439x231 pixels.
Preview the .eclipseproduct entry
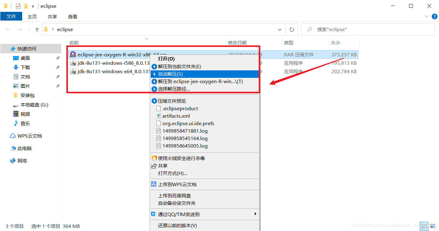205,108
